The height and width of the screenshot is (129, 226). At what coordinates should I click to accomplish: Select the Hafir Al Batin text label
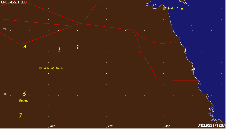53,68
